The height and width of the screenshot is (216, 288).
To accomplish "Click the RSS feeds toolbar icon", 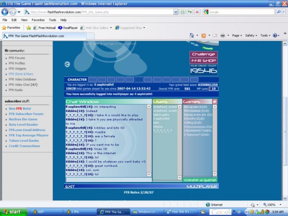I will [204, 35].
